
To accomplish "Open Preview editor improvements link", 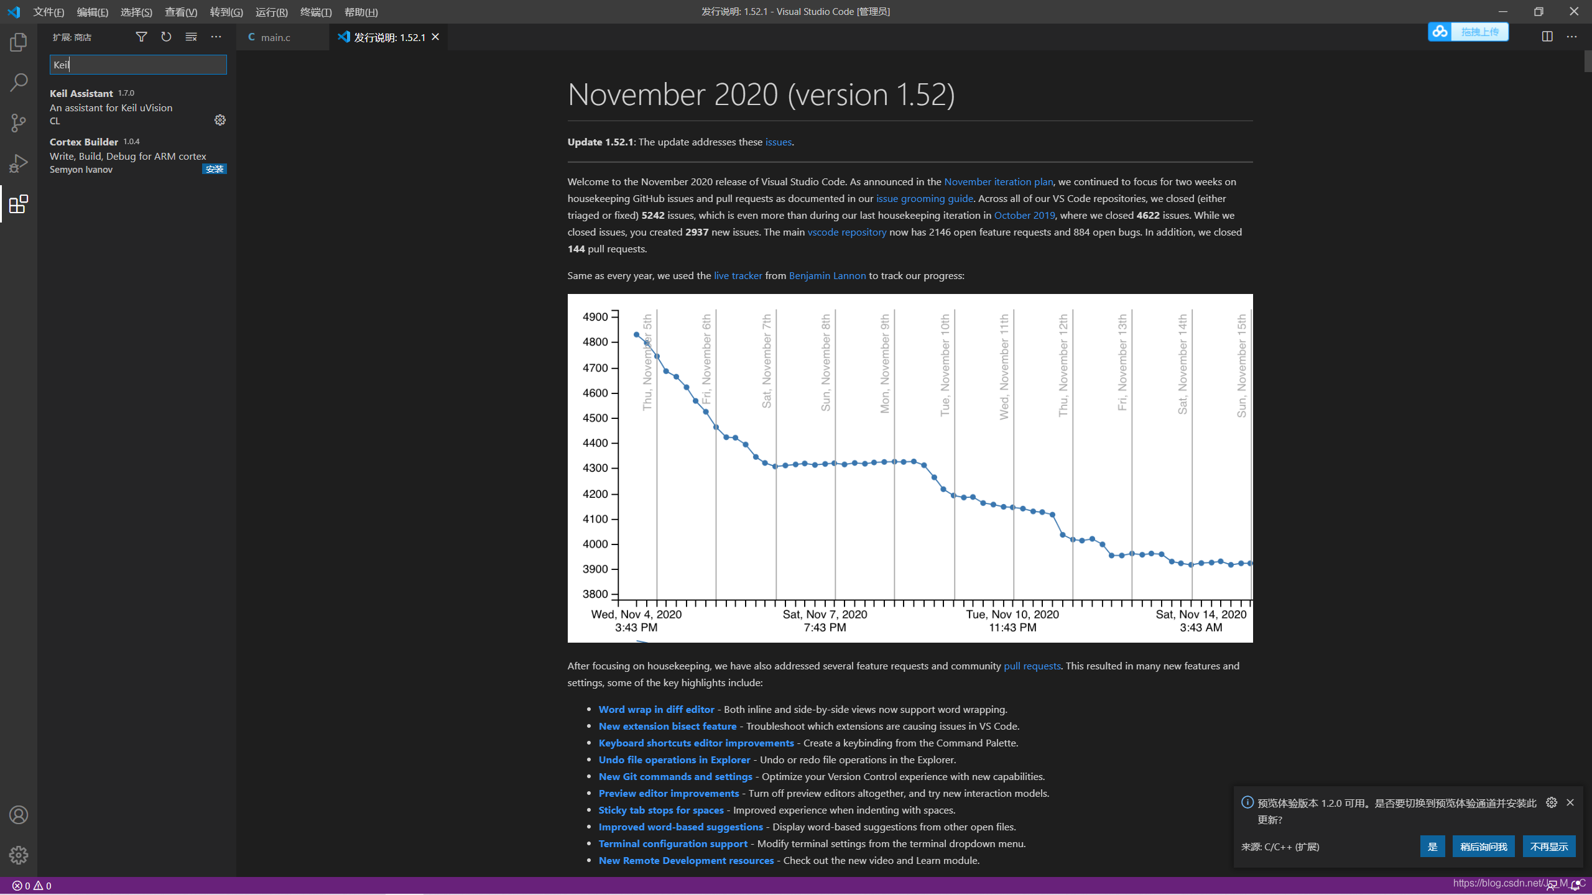I will [669, 793].
